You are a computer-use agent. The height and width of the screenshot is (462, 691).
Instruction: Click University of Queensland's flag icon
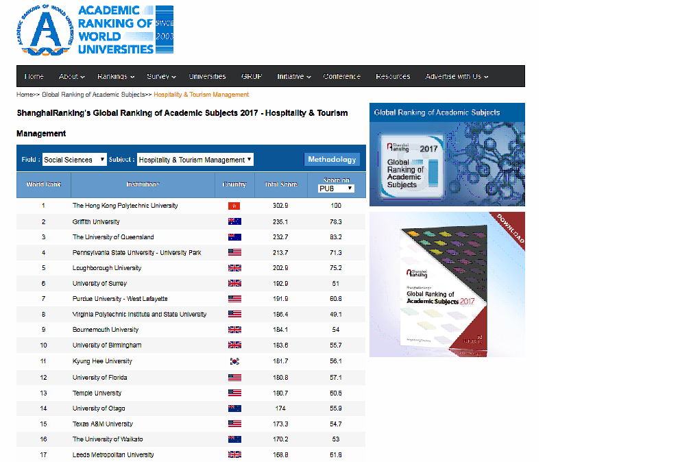coord(234,237)
